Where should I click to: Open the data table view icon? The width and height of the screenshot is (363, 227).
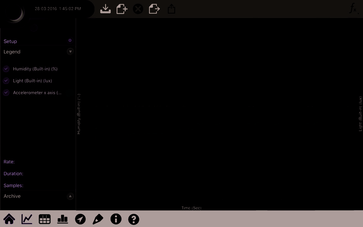pyautogui.click(x=45, y=219)
